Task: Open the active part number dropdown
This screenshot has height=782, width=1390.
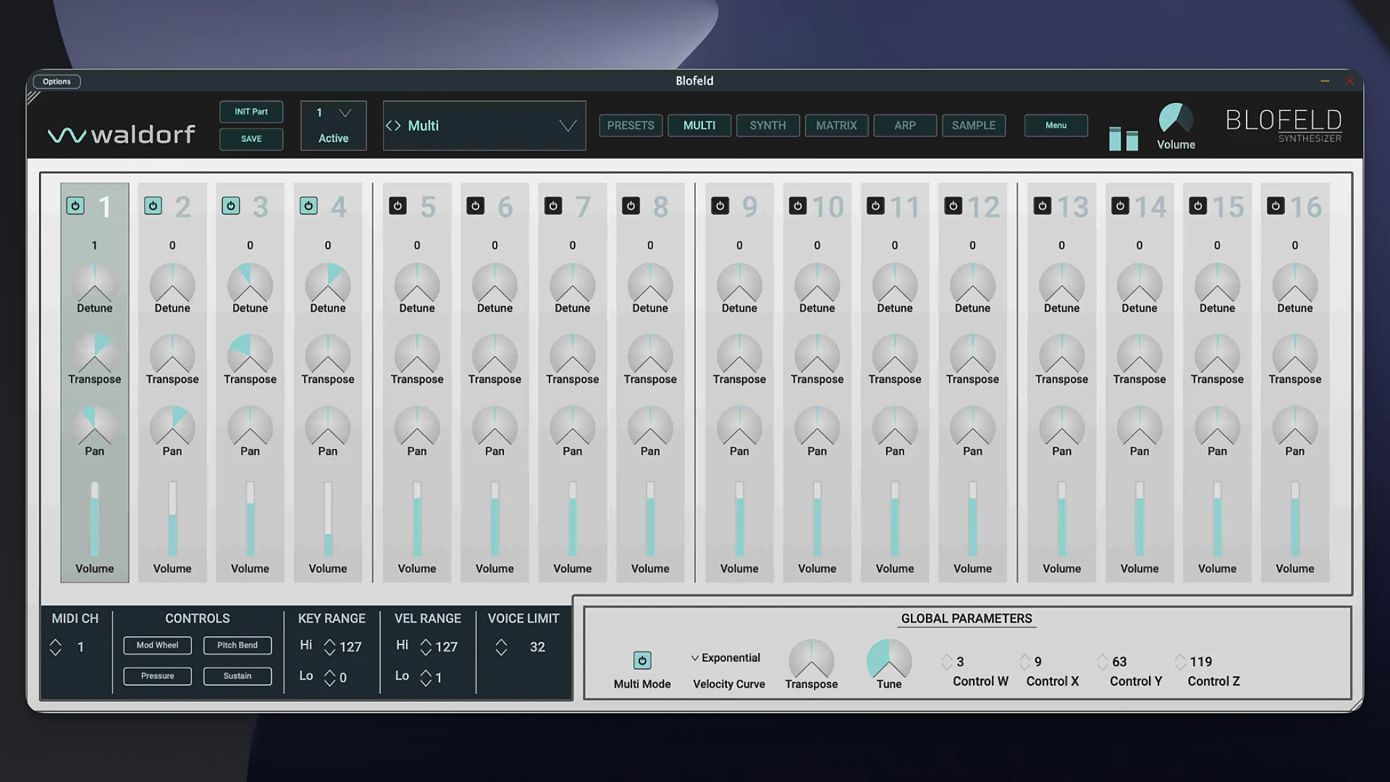Action: pos(334,113)
